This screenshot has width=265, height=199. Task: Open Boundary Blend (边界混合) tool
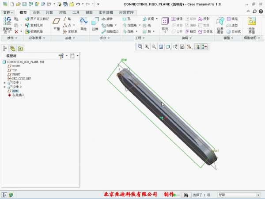[220, 25]
